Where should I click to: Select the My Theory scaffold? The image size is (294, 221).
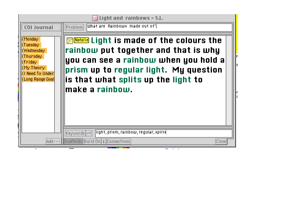pyautogui.click(x=34, y=68)
